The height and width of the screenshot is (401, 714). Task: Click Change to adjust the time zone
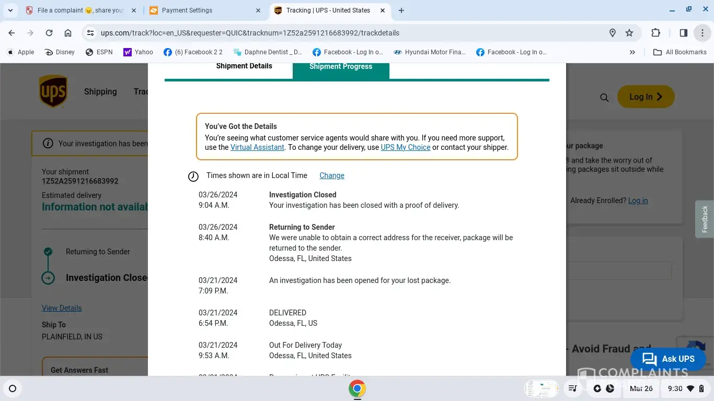click(332, 175)
